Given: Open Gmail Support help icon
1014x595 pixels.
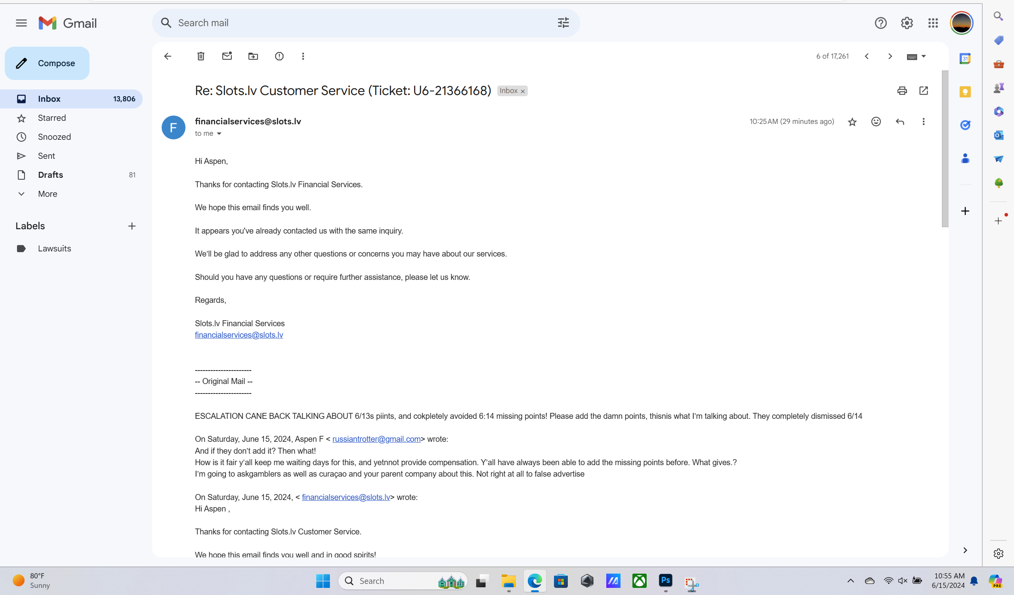Looking at the screenshot, I should [880, 23].
